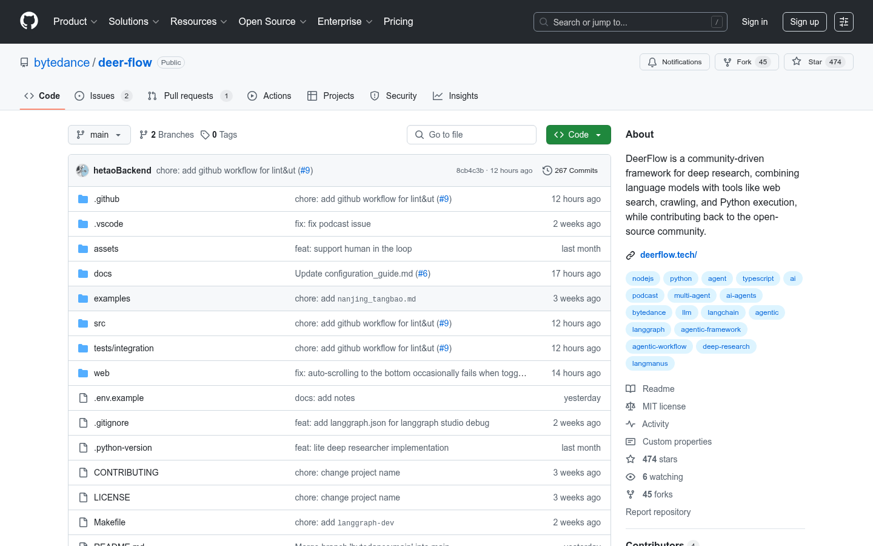The image size is (873, 546).
Task: Expand the Open Source menu
Action: click(272, 22)
